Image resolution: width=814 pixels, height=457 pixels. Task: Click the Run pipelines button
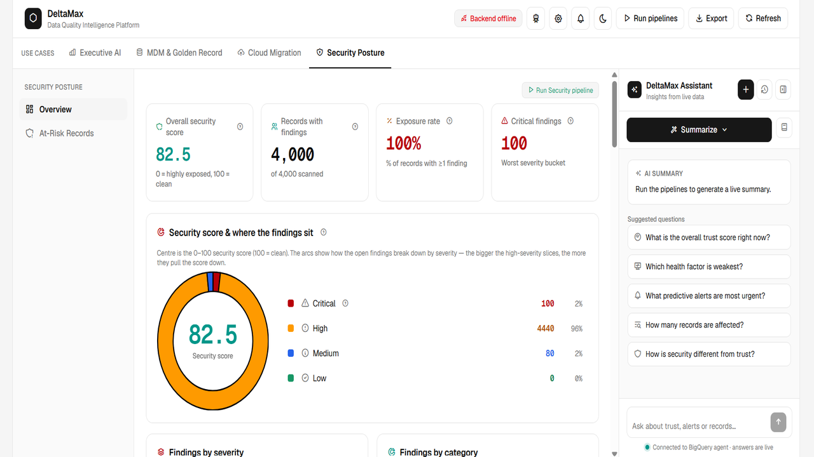[651, 18]
